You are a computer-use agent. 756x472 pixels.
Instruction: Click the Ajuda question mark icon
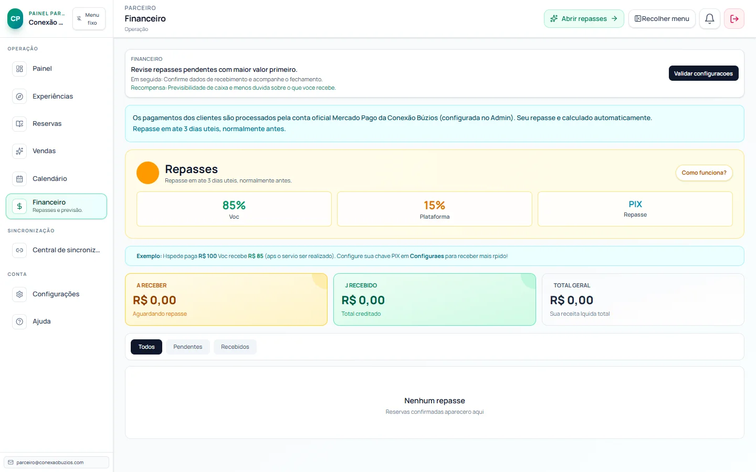click(19, 321)
